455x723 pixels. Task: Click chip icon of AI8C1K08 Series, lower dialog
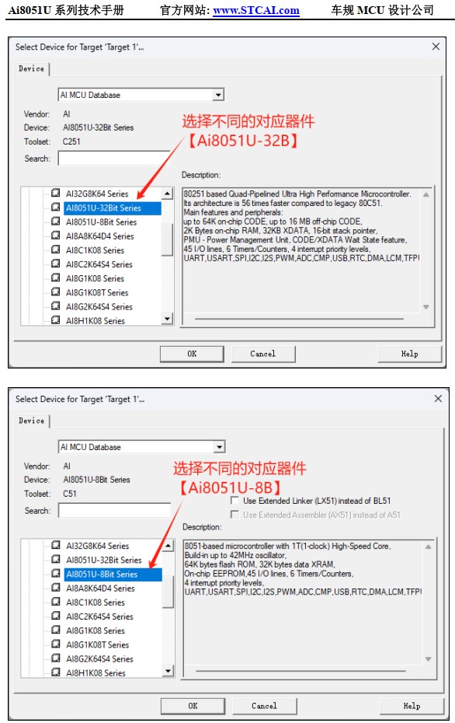[56, 602]
